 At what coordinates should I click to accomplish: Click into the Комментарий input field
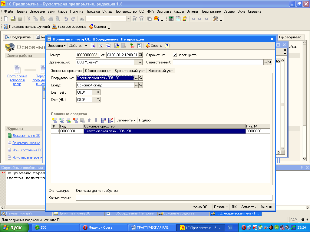pyautogui.click(x=174, y=198)
